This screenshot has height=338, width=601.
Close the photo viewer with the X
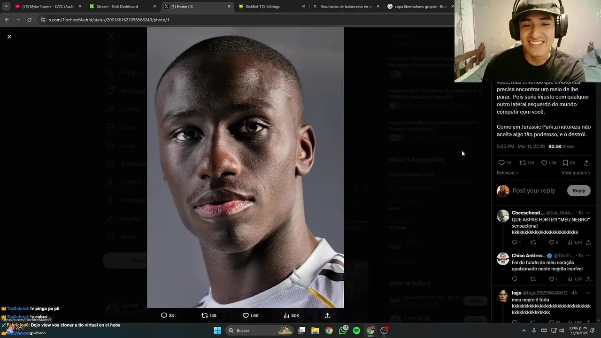point(9,37)
